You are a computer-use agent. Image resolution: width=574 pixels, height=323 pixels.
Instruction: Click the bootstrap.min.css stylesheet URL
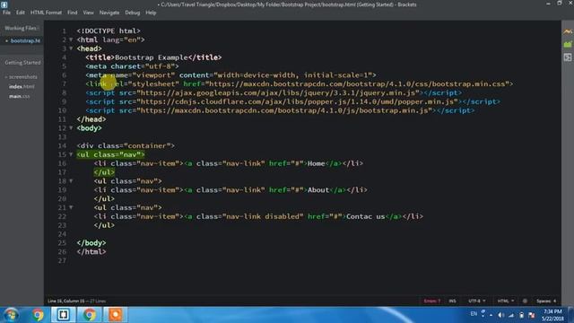(357, 83)
